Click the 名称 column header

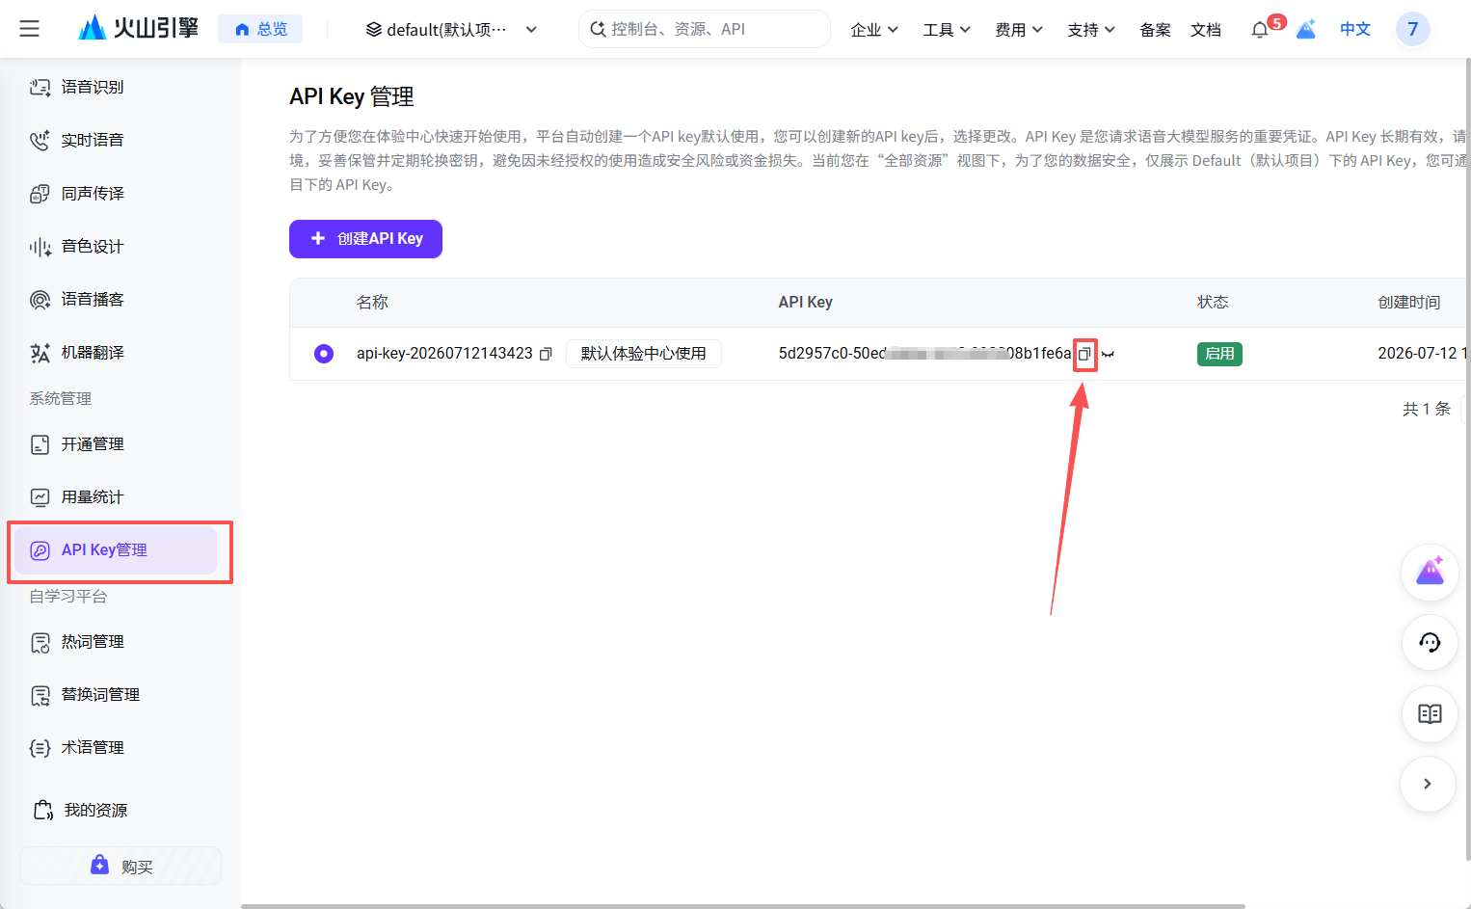(x=372, y=303)
